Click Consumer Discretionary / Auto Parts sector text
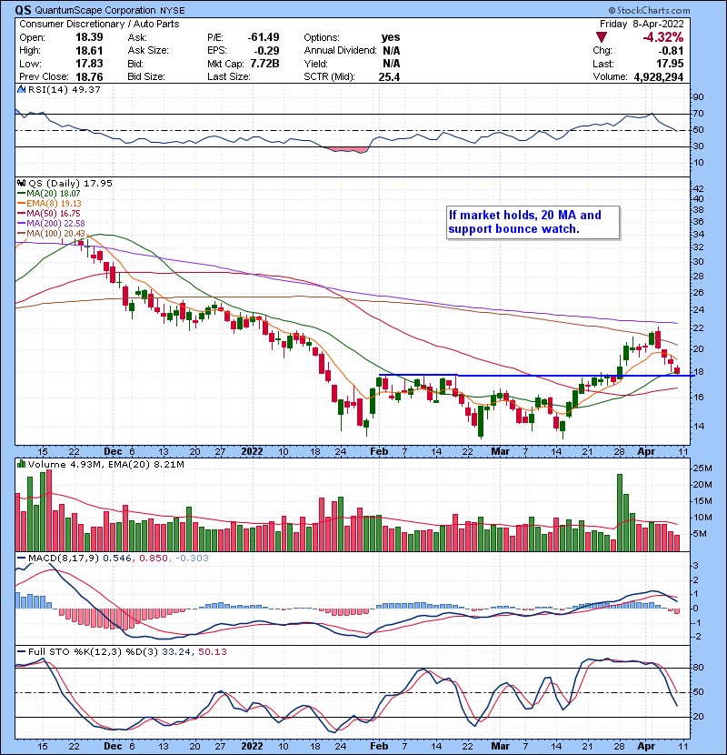 click(x=99, y=24)
